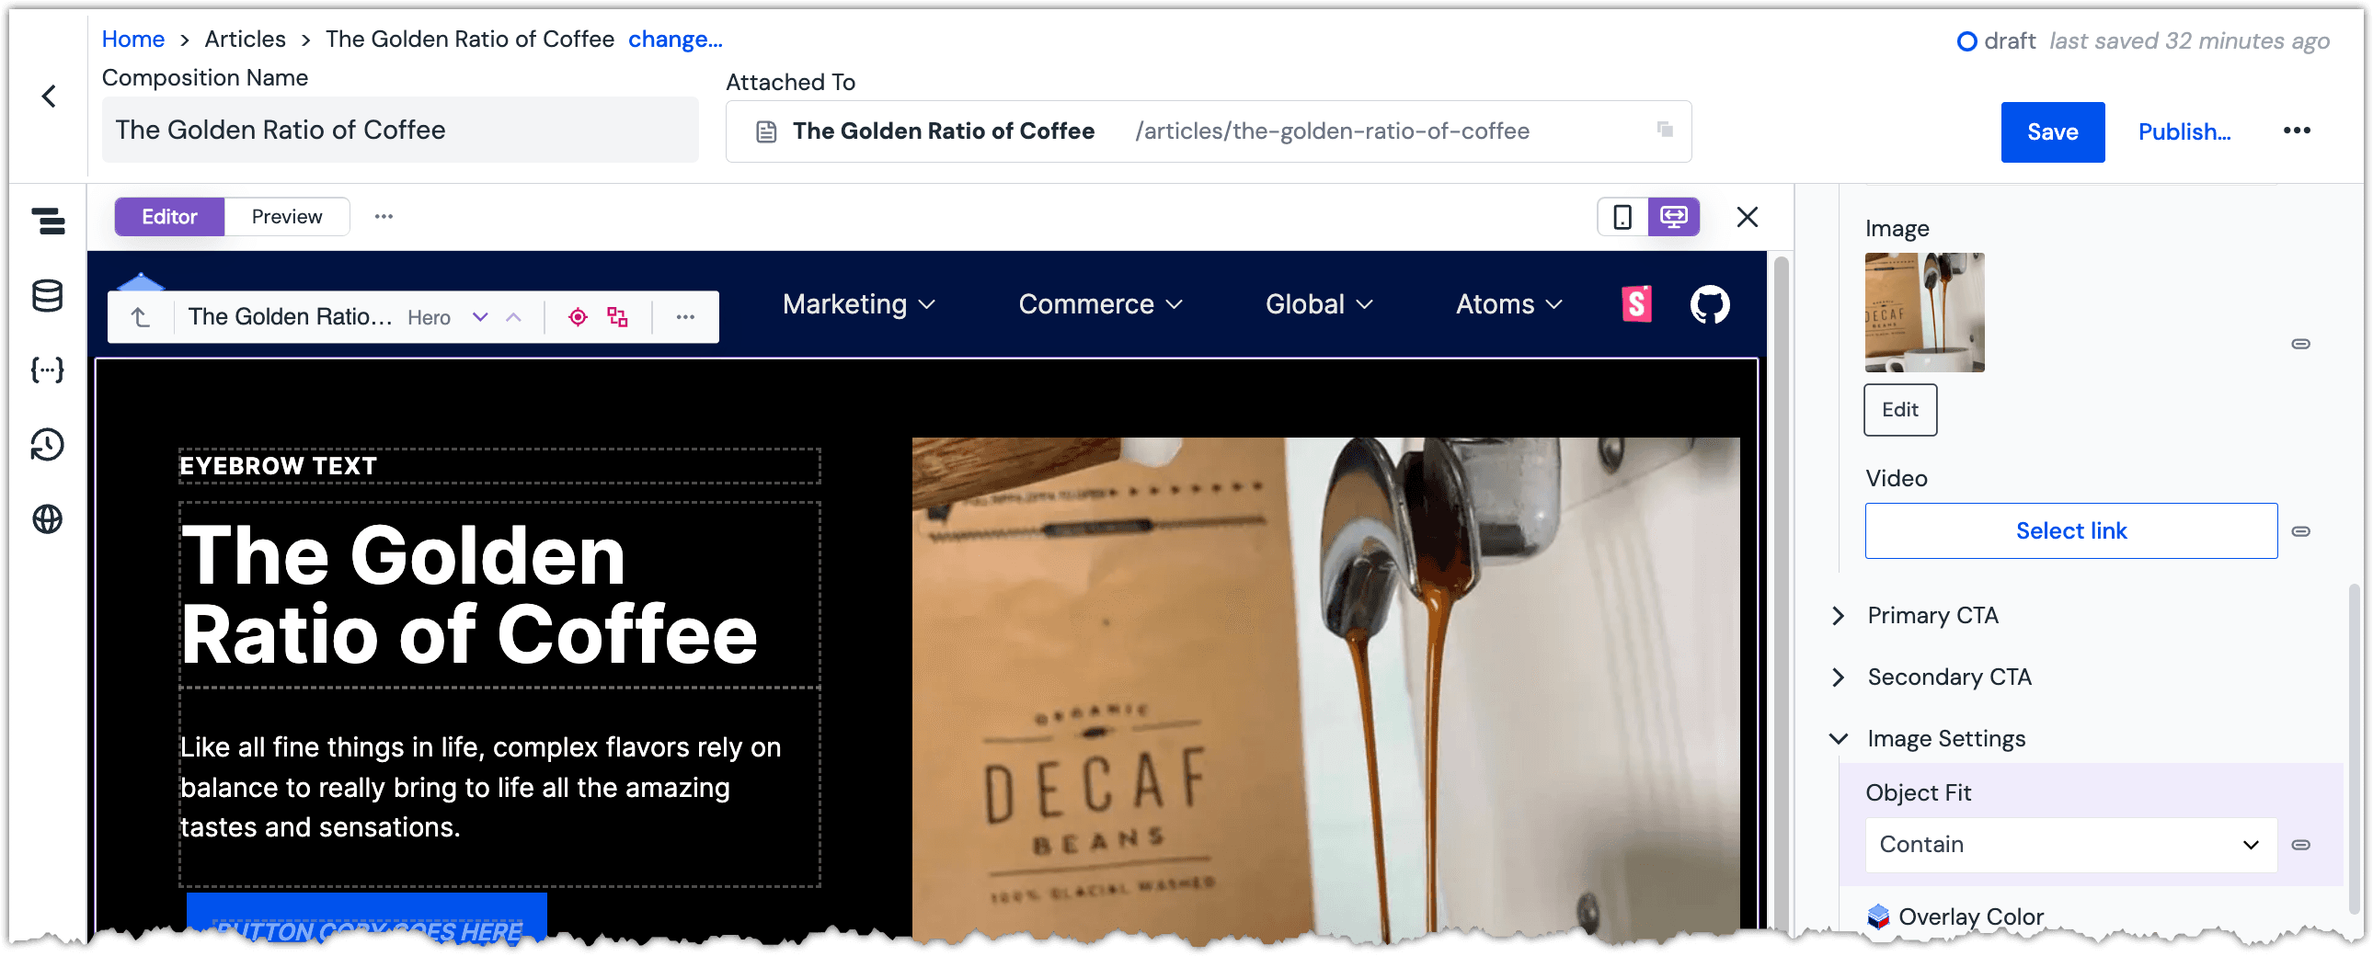Click the red component pattern icon

[x=618, y=317]
